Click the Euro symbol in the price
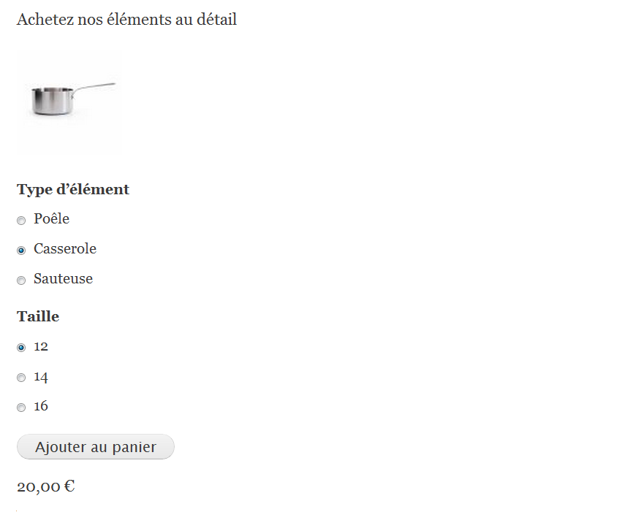The width and height of the screenshot is (630, 512). 69,486
